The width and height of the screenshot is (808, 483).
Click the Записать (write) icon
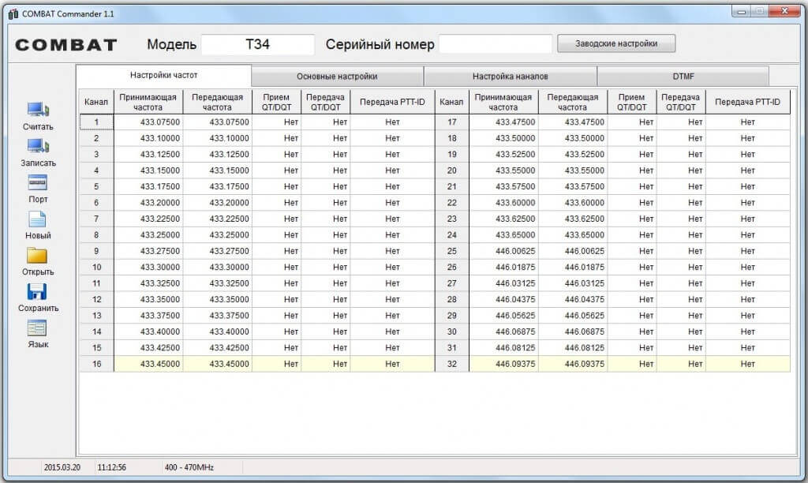tap(38, 146)
